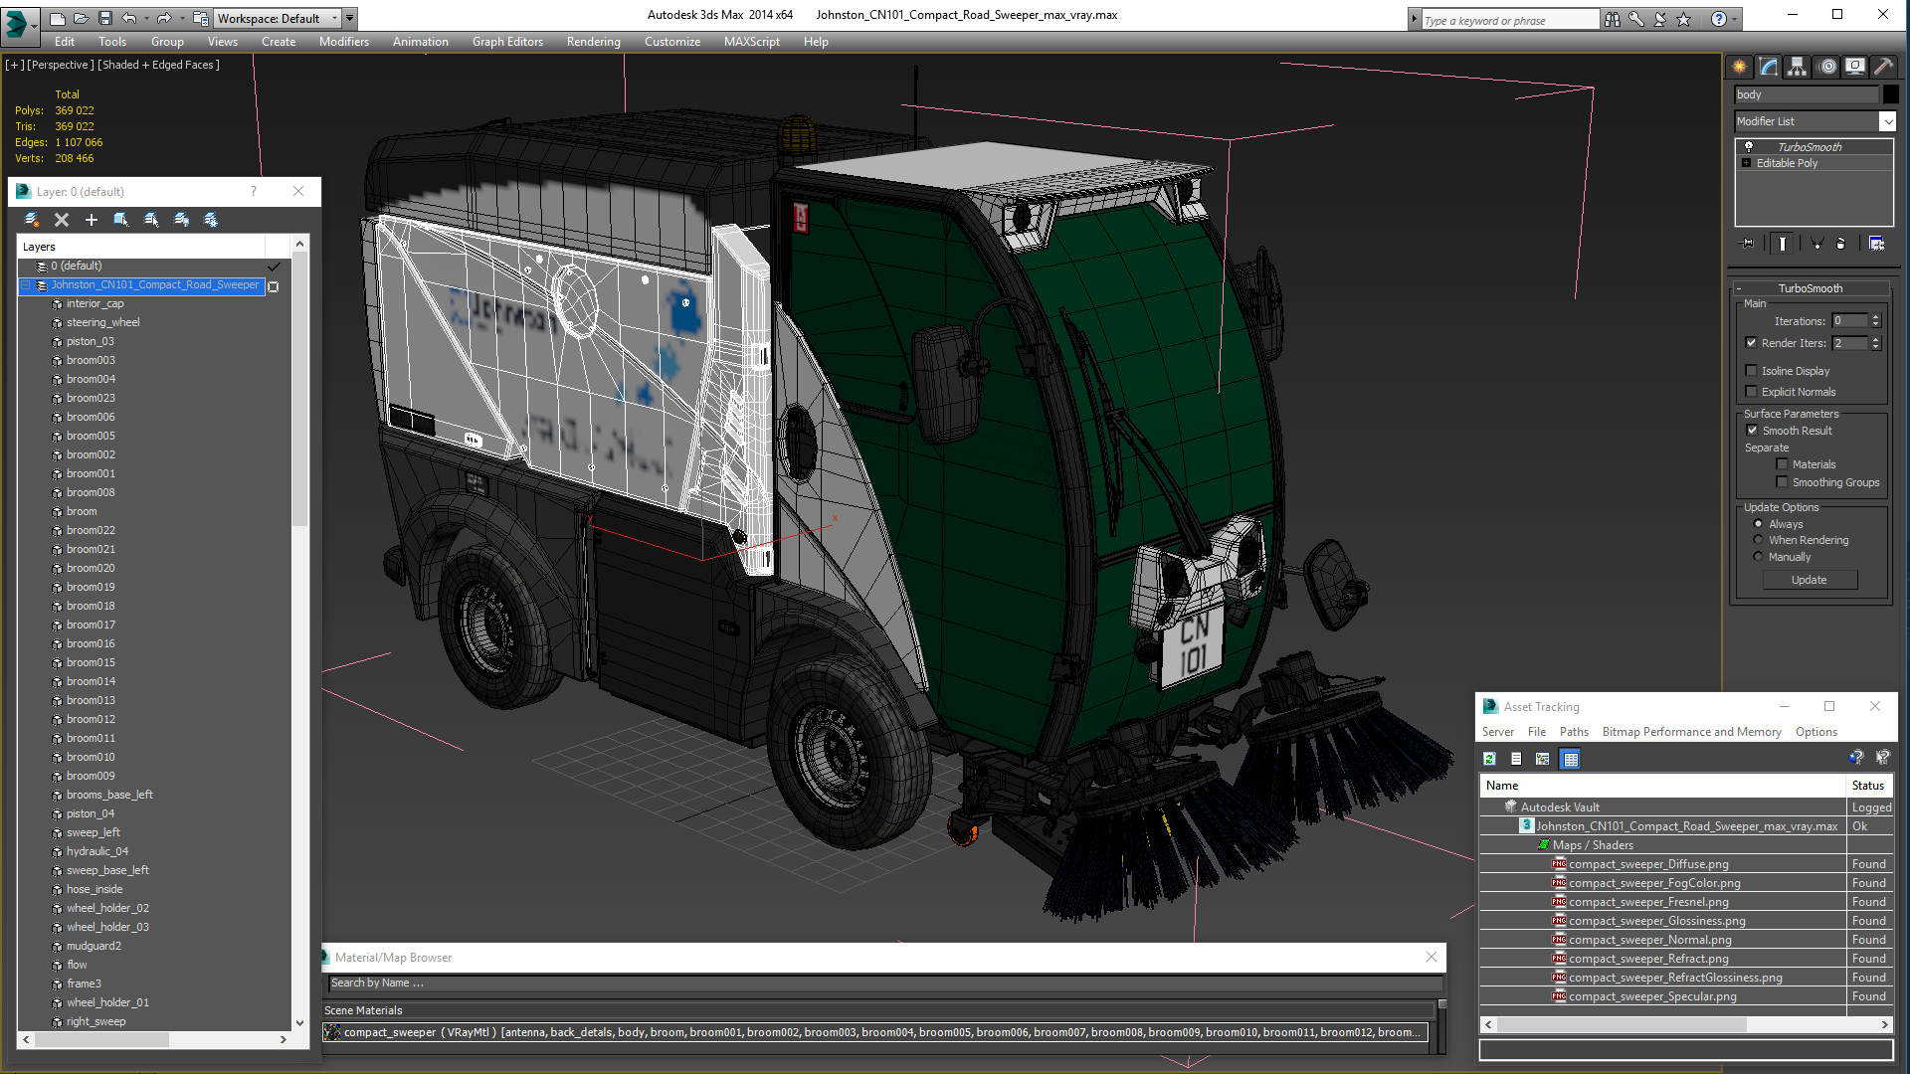Click the New Scene icon
The width and height of the screenshot is (1910, 1074).
(57, 18)
